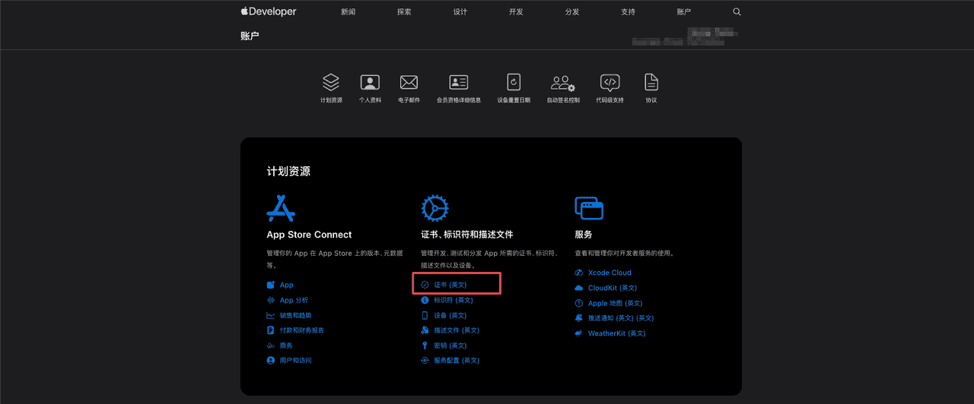Select 设计 in the top navigation

(x=460, y=12)
